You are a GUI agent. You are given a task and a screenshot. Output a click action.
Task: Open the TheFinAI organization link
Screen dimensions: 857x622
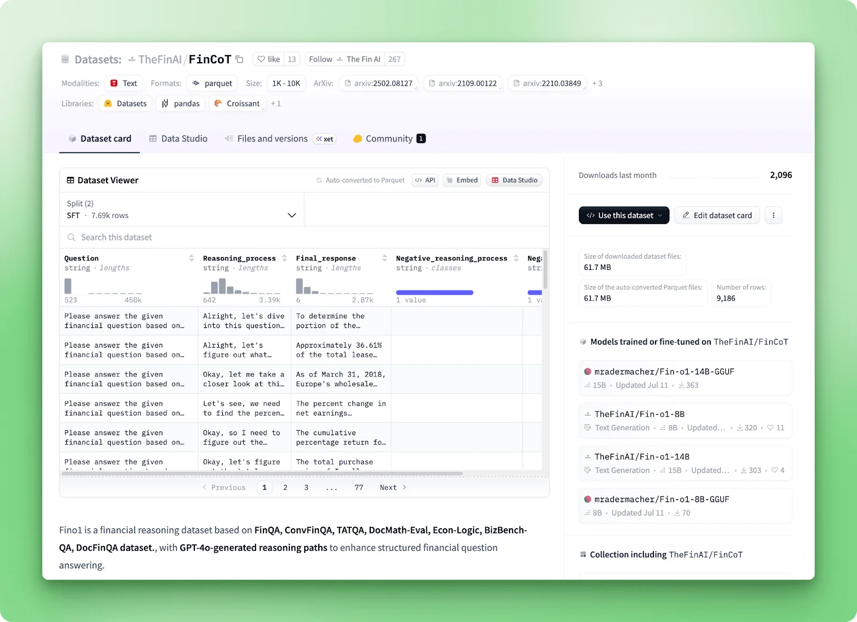160,59
